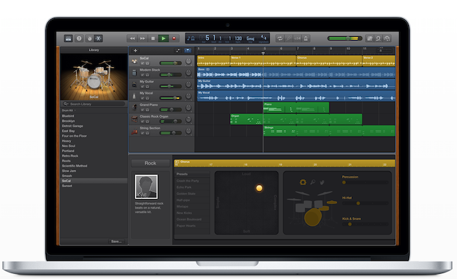Choose the Paper Hearts preset
The image size is (457, 279).
186,225
